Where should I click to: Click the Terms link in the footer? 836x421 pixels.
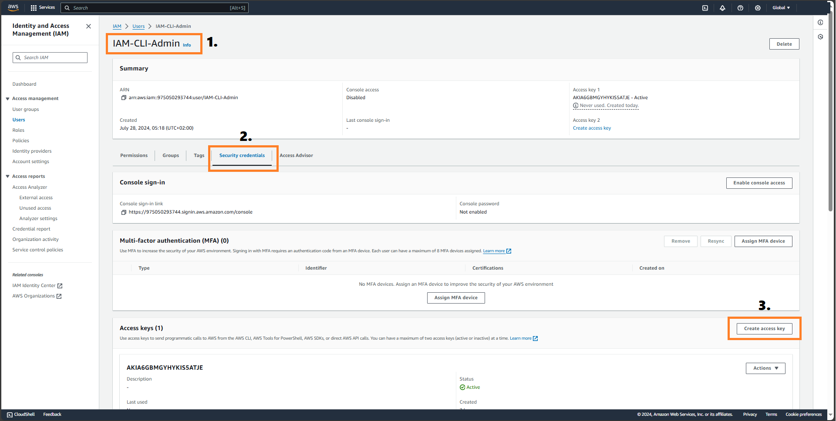point(771,415)
